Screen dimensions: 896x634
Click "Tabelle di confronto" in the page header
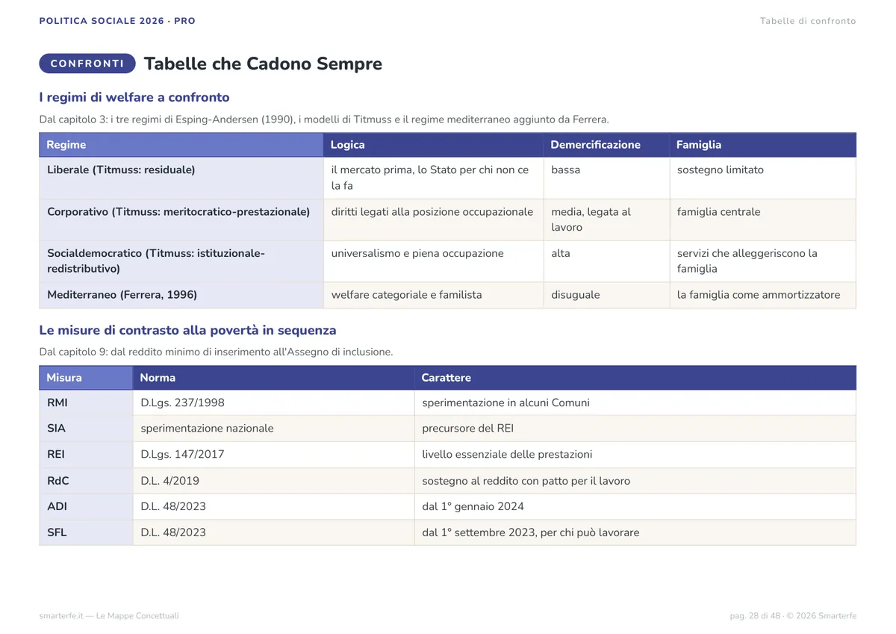pyautogui.click(x=808, y=21)
